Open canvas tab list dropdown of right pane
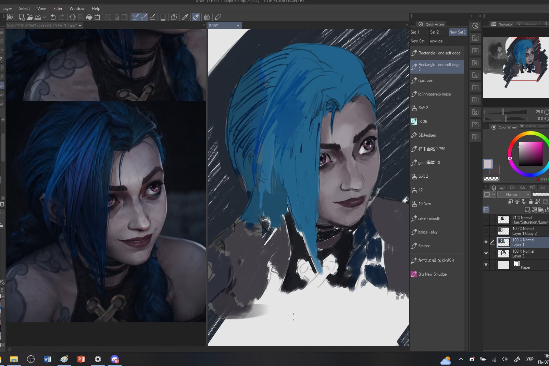The width and height of the screenshot is (549, 366). pyautogui.click(x=407, y=25)
